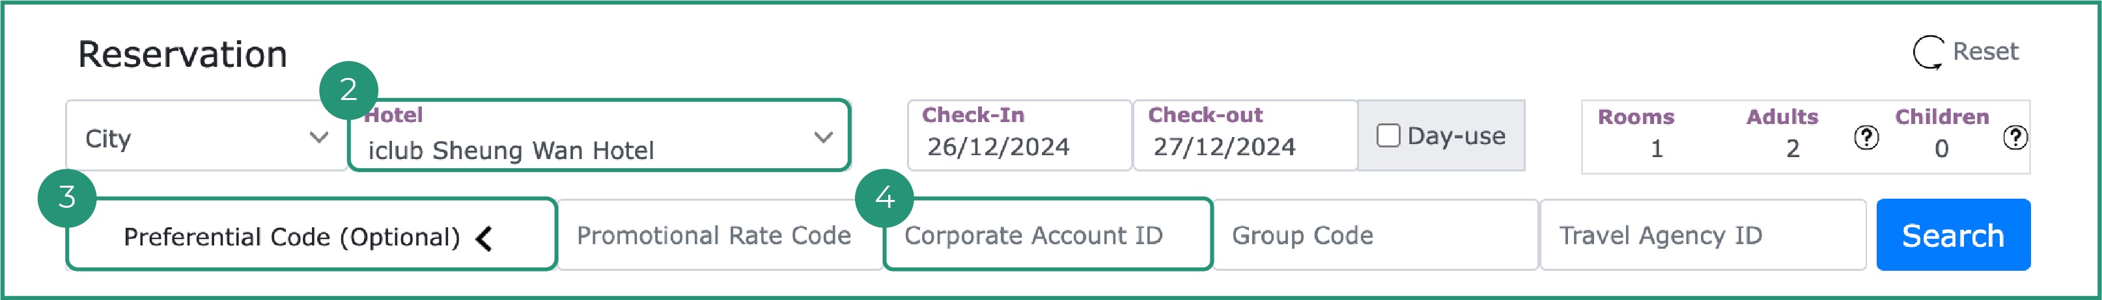Expand the Hotel dropdown arrow
Image resolution: width=2102 pixels, height=300 pixels.
[823, 138]
